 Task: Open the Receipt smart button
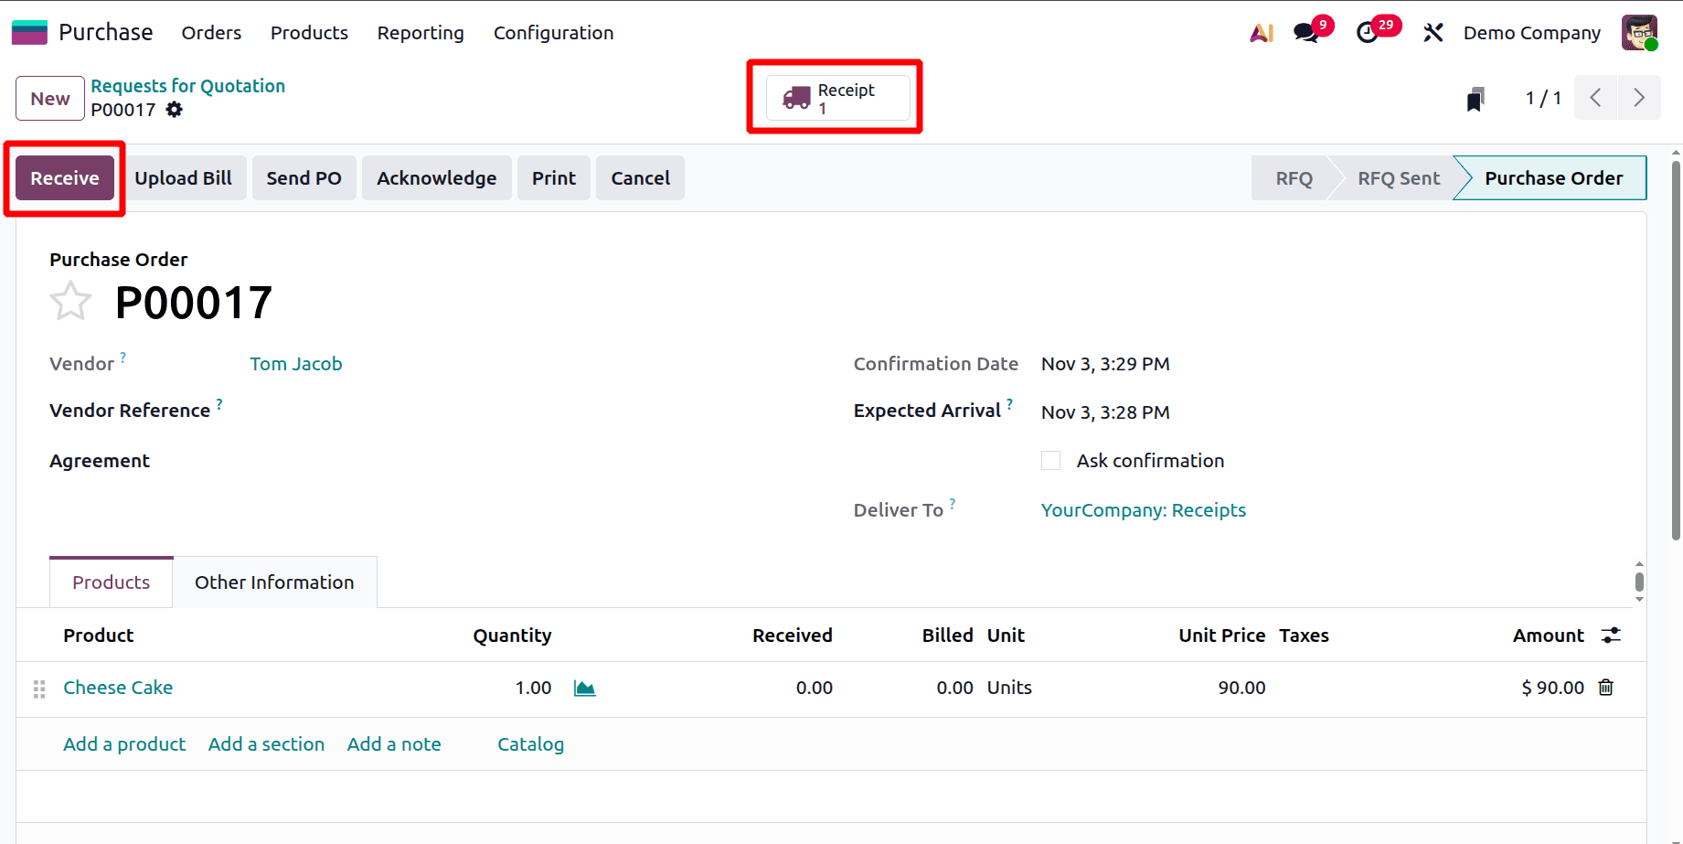point(835,97)
